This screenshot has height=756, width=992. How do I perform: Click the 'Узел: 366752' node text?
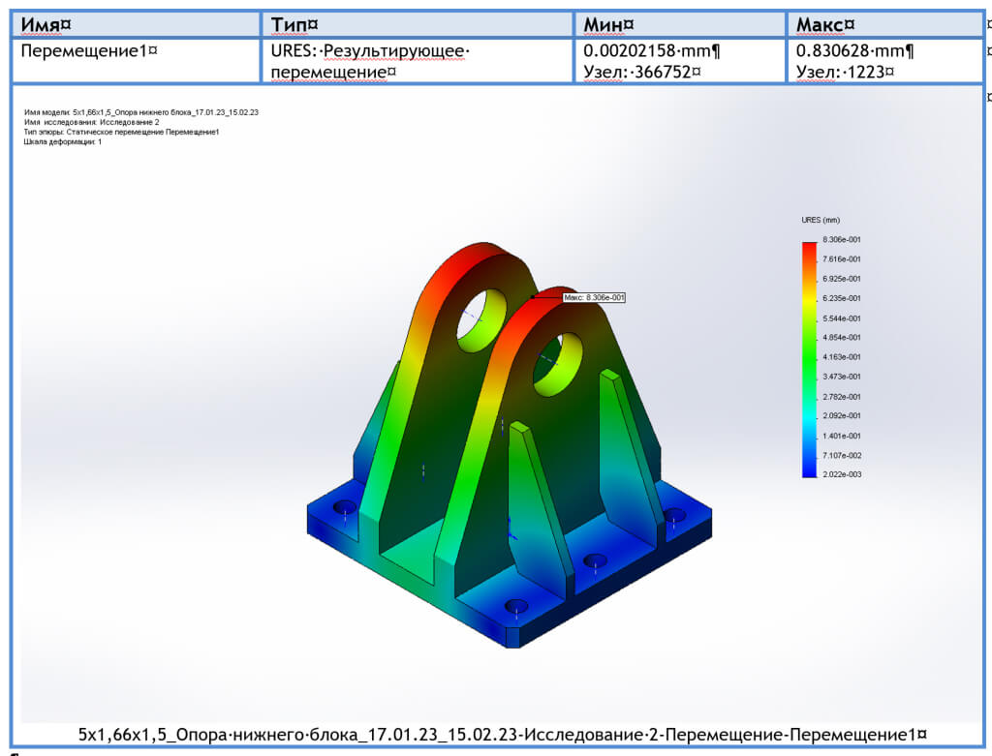click(642, 71)
